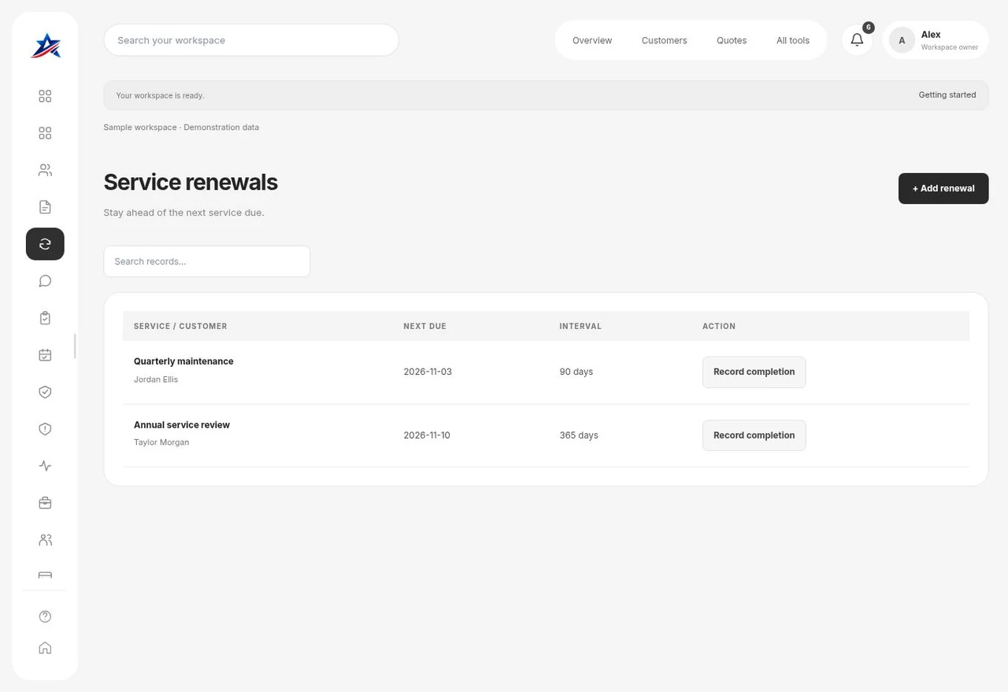The image size is (1008, 692).
Task: Select the active renewals refresh icon
Action: click(45, 244)
